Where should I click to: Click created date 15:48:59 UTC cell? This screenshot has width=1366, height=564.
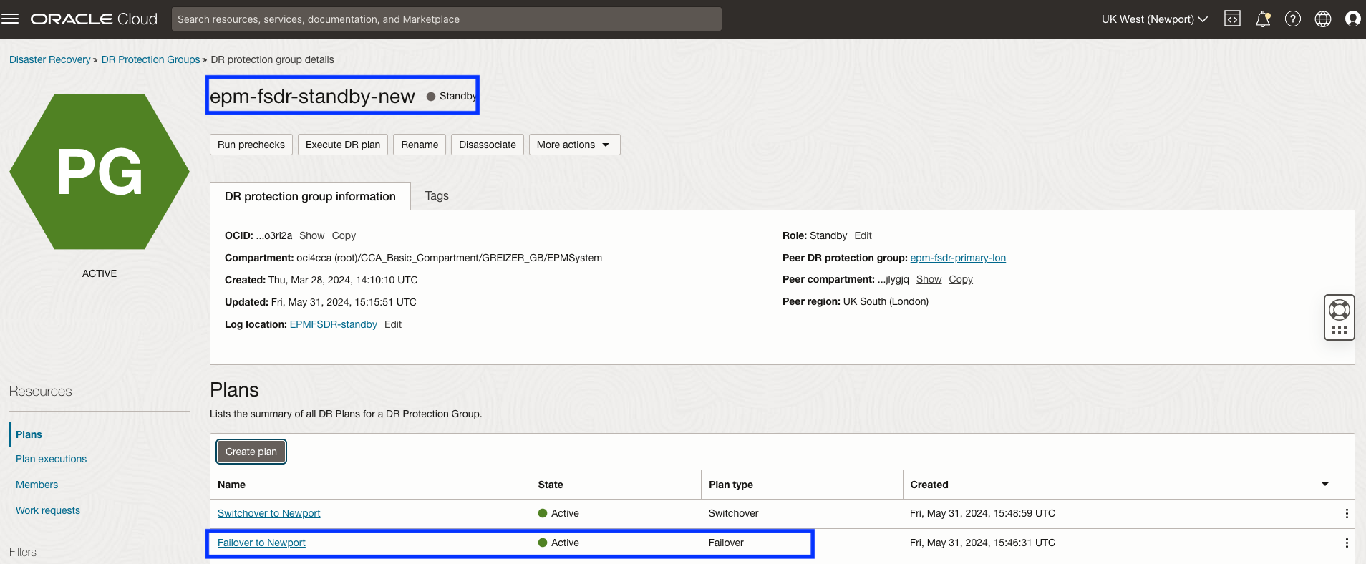click(x=982, y=513)
